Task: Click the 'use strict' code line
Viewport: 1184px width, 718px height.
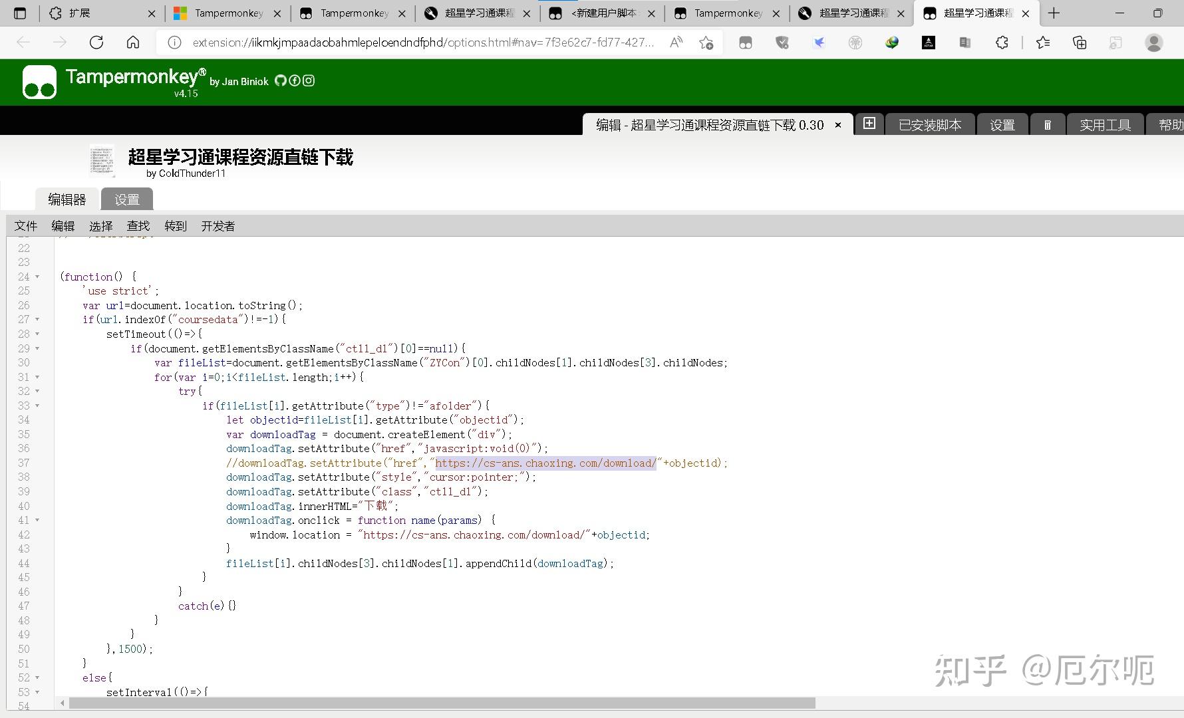Action: pyautogui.click(x=120, y=291)
